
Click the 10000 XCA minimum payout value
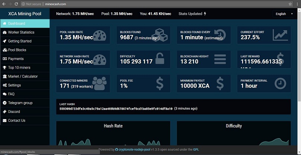click(195, 86)
